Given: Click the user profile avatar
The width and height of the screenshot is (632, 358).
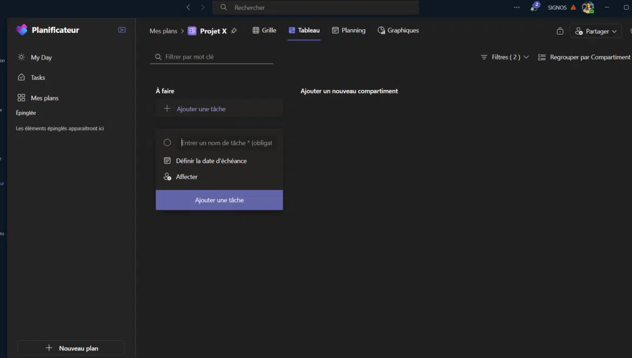Looking at the screenshot, I should pyautogui.click(x=588, y=8).
